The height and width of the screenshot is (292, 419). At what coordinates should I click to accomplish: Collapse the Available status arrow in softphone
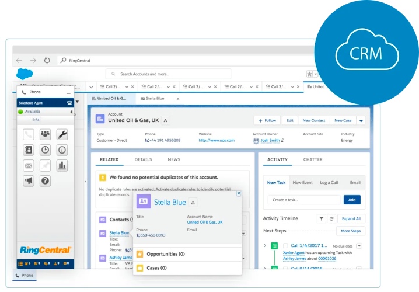tap(71, 112)
